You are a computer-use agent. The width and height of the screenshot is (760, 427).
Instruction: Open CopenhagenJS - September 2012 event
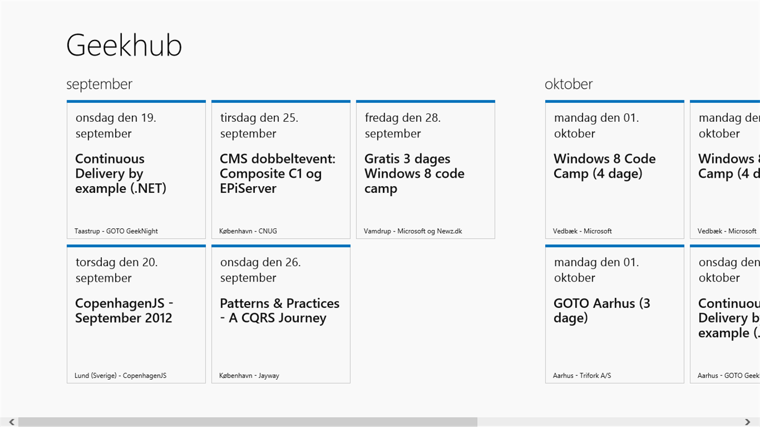click(136, 314)
